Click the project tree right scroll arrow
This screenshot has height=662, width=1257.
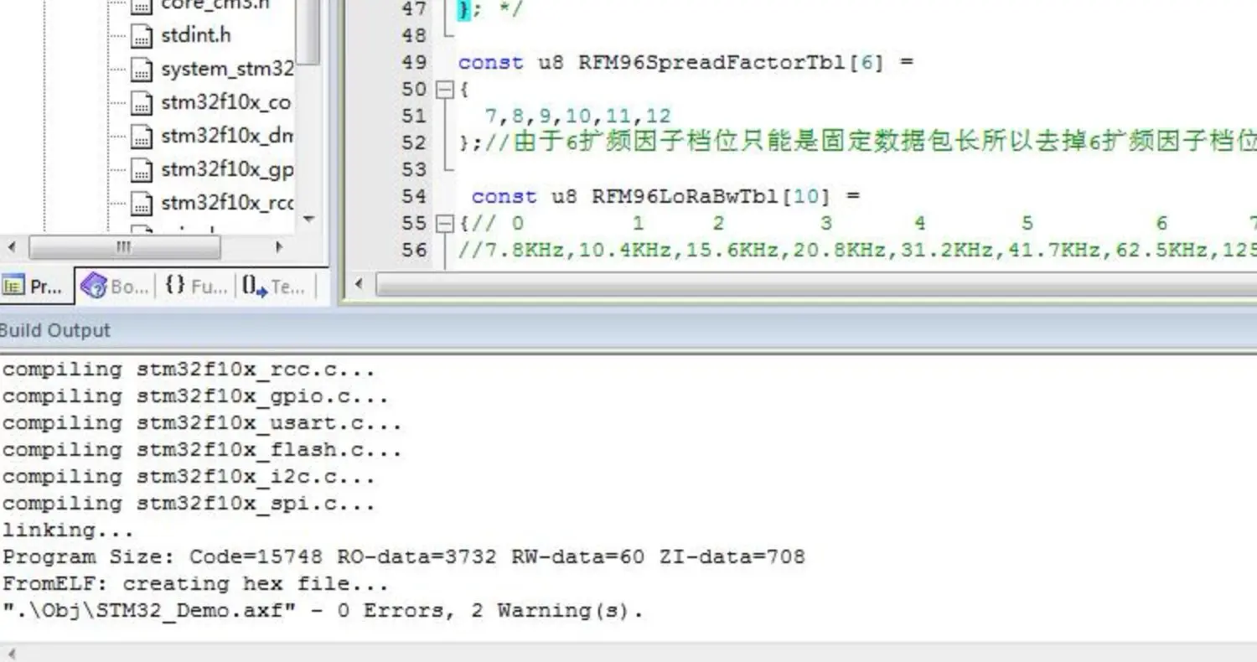(279, 247)
